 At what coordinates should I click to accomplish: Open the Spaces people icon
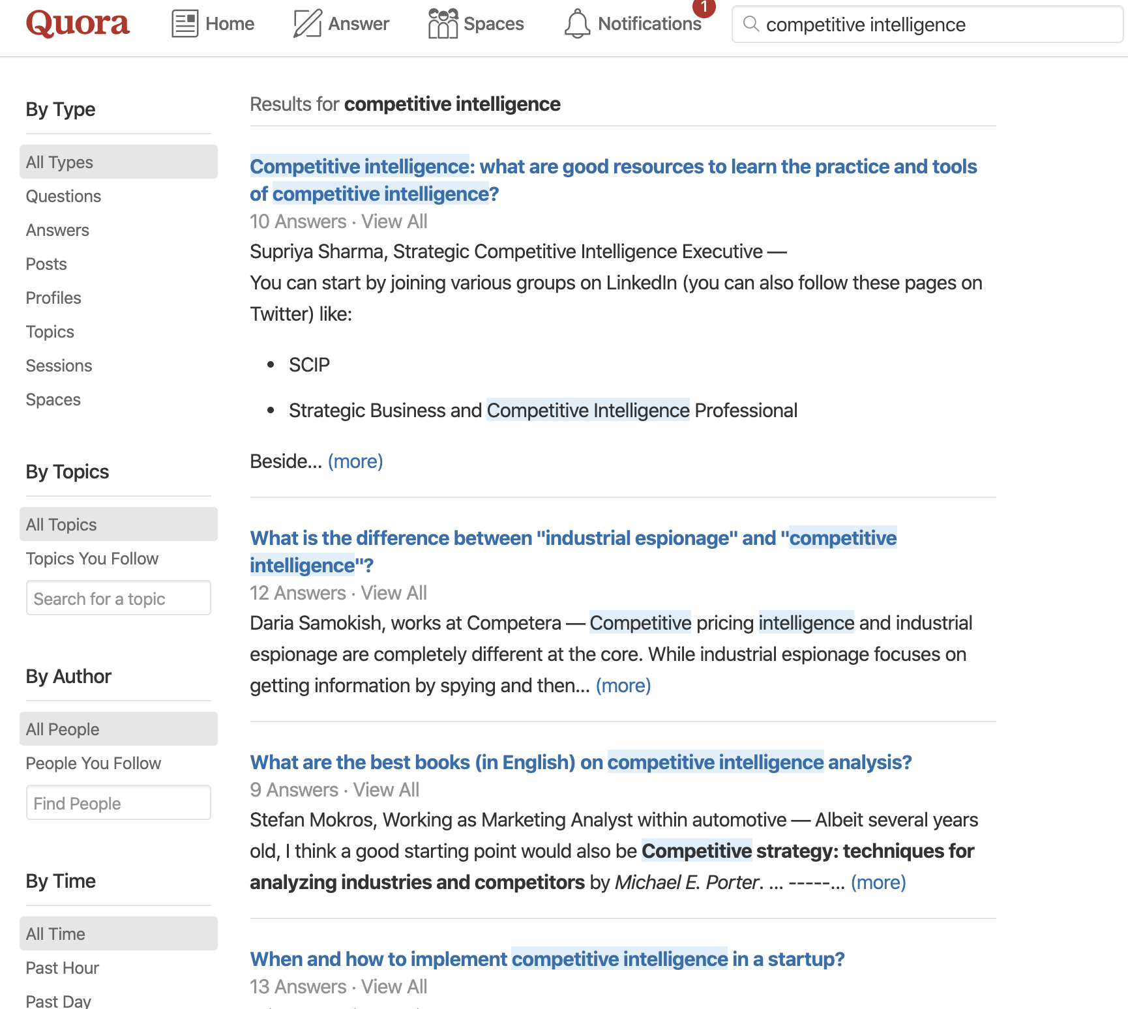pos(443,23)
